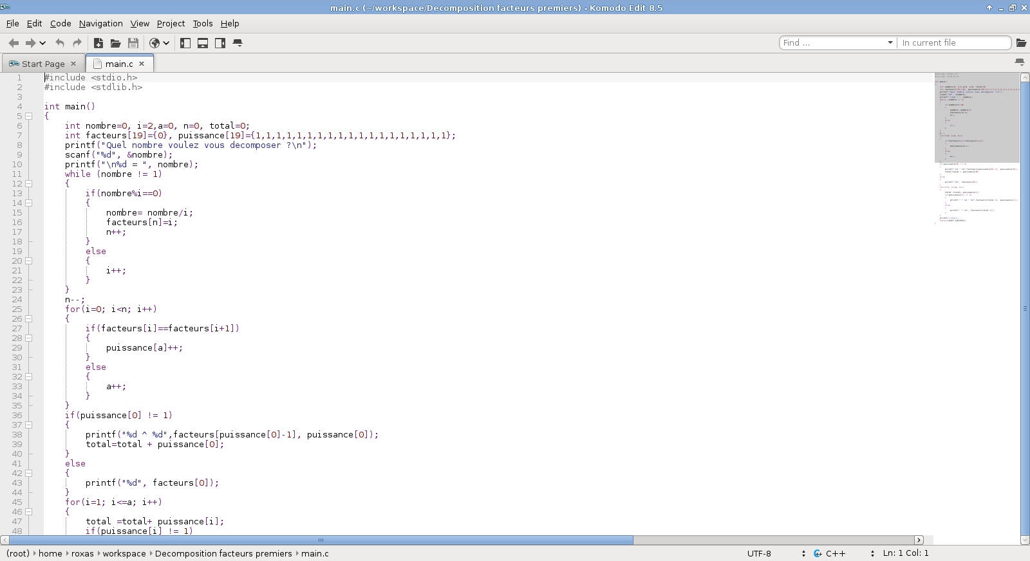Image resolution: width=1030 pixels, height=561 pixels.
Task: Collapse the fold at line 32
Action: point(29,376)
